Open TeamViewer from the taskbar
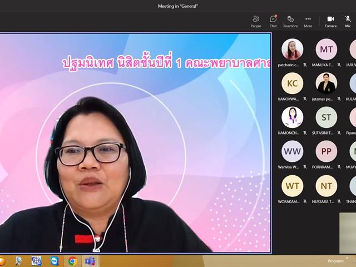This screenshot has width=356, height=267. (55, 261)
